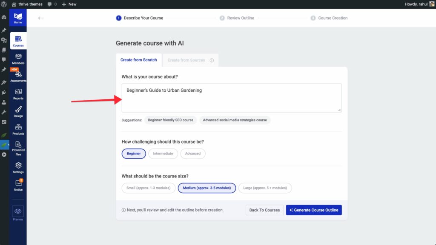Open the Reports sidebar icon
Screen dimensions: 436x245
[18, 94]
